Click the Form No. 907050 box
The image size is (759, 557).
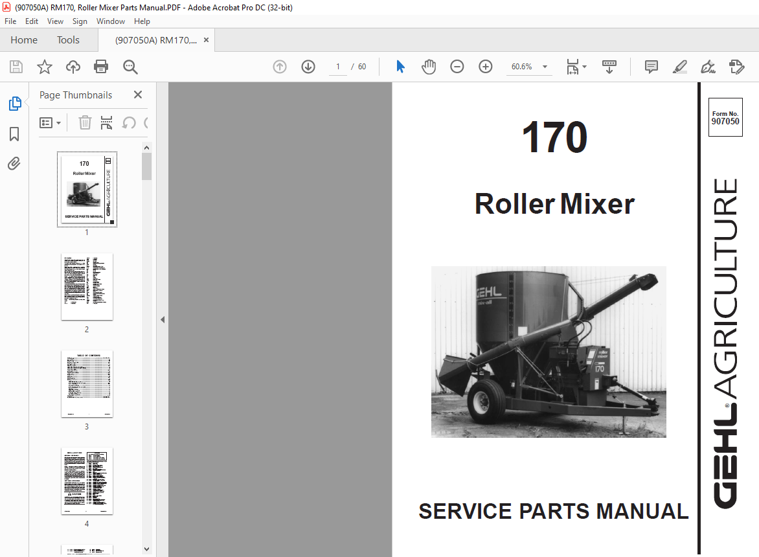(x=725, y=117)
